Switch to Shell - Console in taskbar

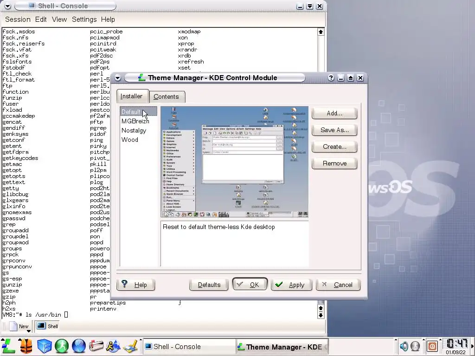tap(188, 347)
